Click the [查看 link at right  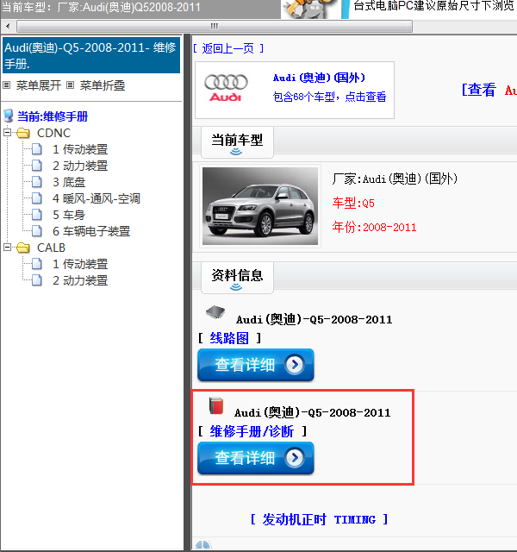click(x=479, y=90)
